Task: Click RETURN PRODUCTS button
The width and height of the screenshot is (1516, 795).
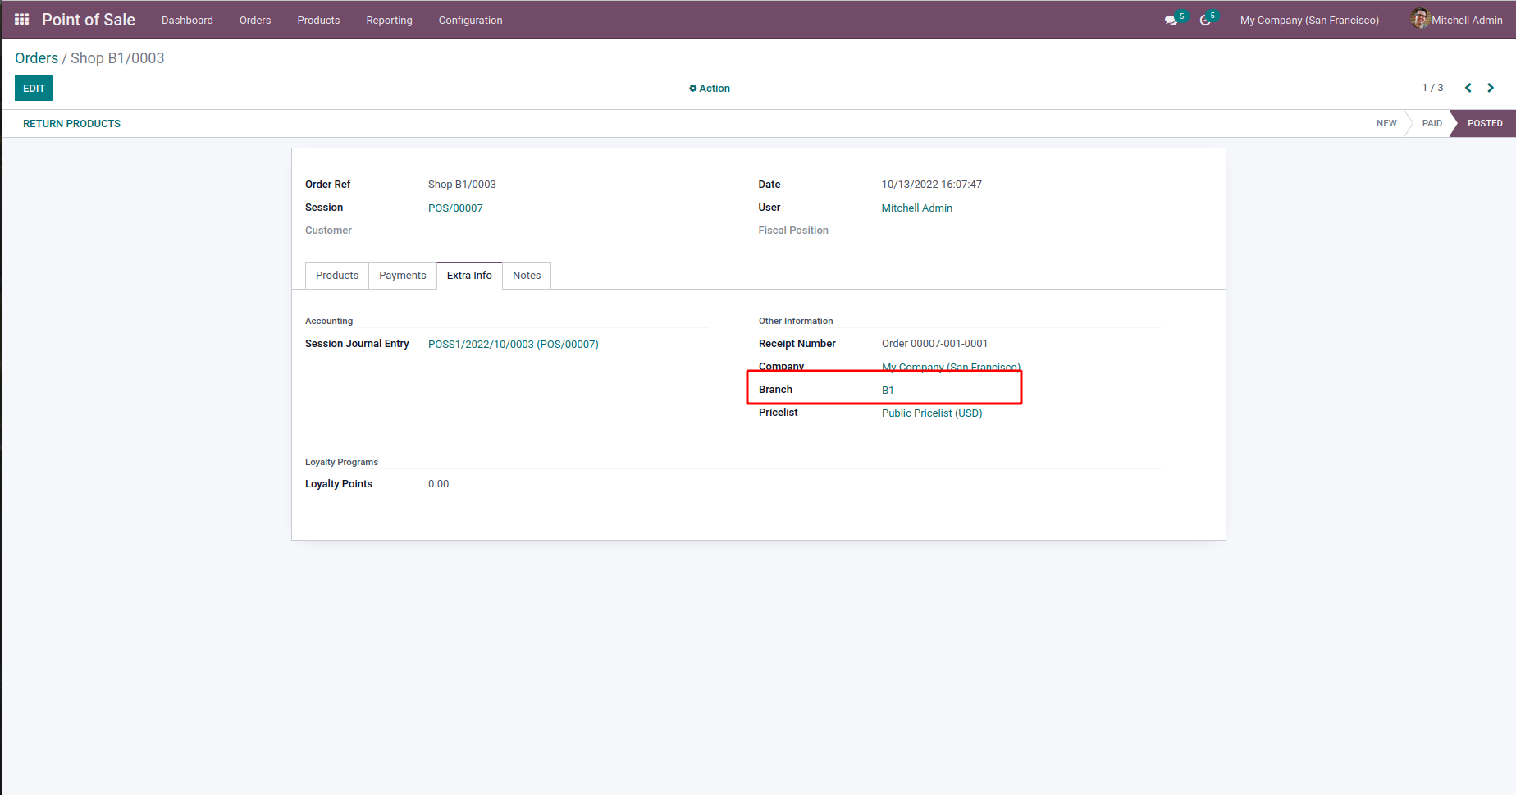Action: [x=71, y=124]
